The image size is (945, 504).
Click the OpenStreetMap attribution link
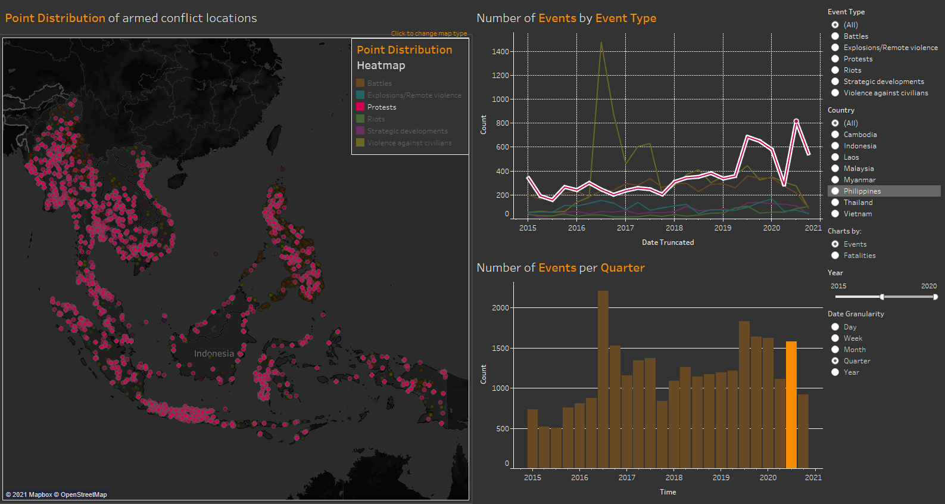(x=83, y=494)
